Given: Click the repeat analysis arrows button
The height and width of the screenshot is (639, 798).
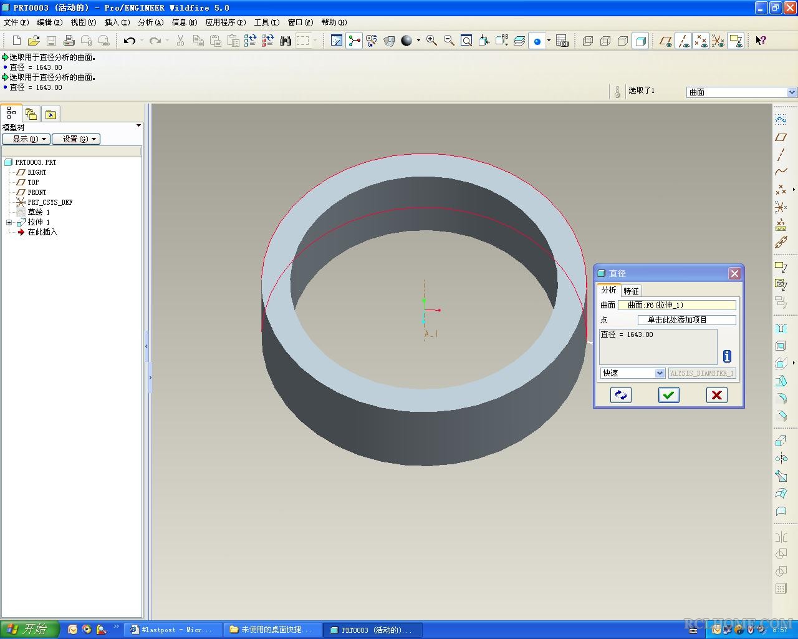Looking at the screenshot, I should pos(621,395).
